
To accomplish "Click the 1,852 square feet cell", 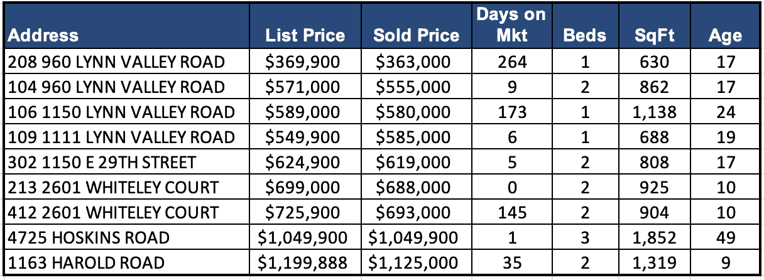I will [654, 238].
